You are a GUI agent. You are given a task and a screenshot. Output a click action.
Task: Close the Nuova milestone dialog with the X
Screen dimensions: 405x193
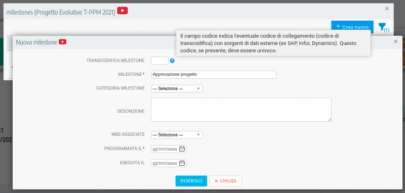click(395, 41)
